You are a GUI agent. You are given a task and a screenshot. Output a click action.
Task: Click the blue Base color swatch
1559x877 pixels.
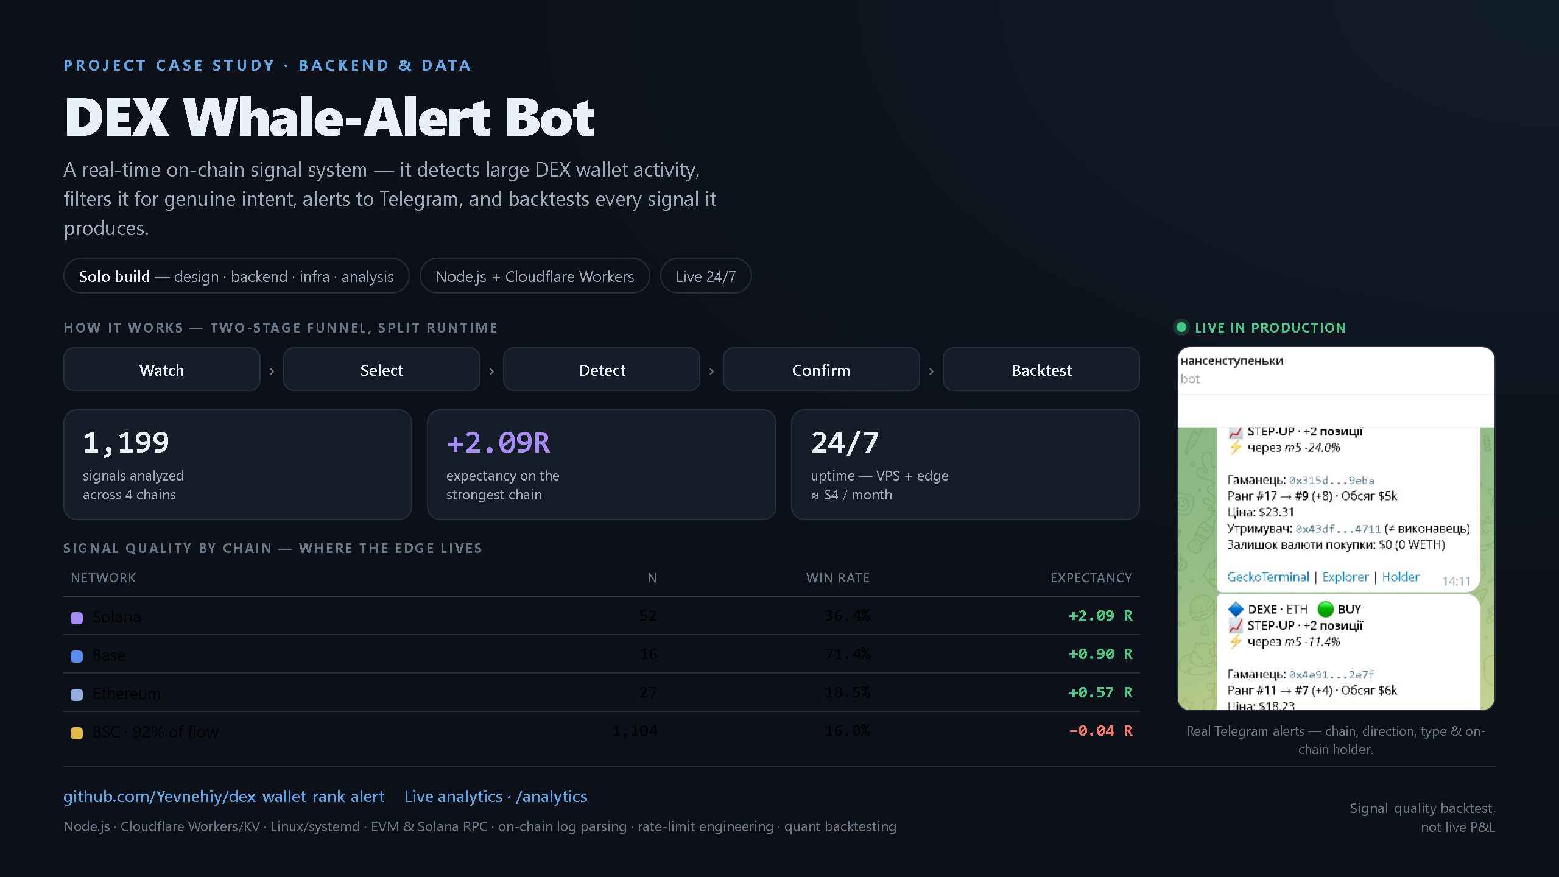tap(77, 656)
